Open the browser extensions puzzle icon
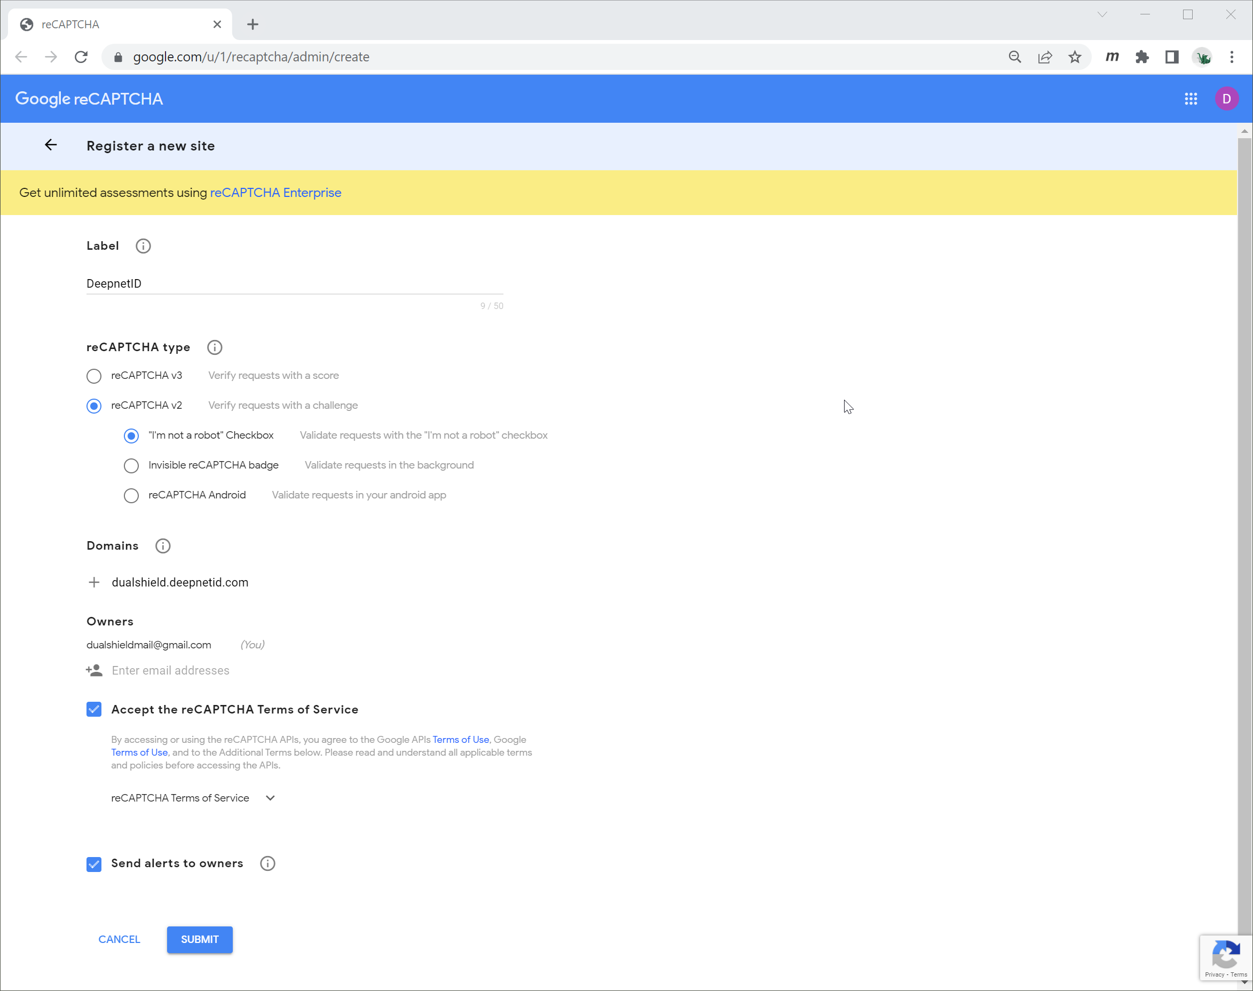The image size is (1253, 991). 1141,57
